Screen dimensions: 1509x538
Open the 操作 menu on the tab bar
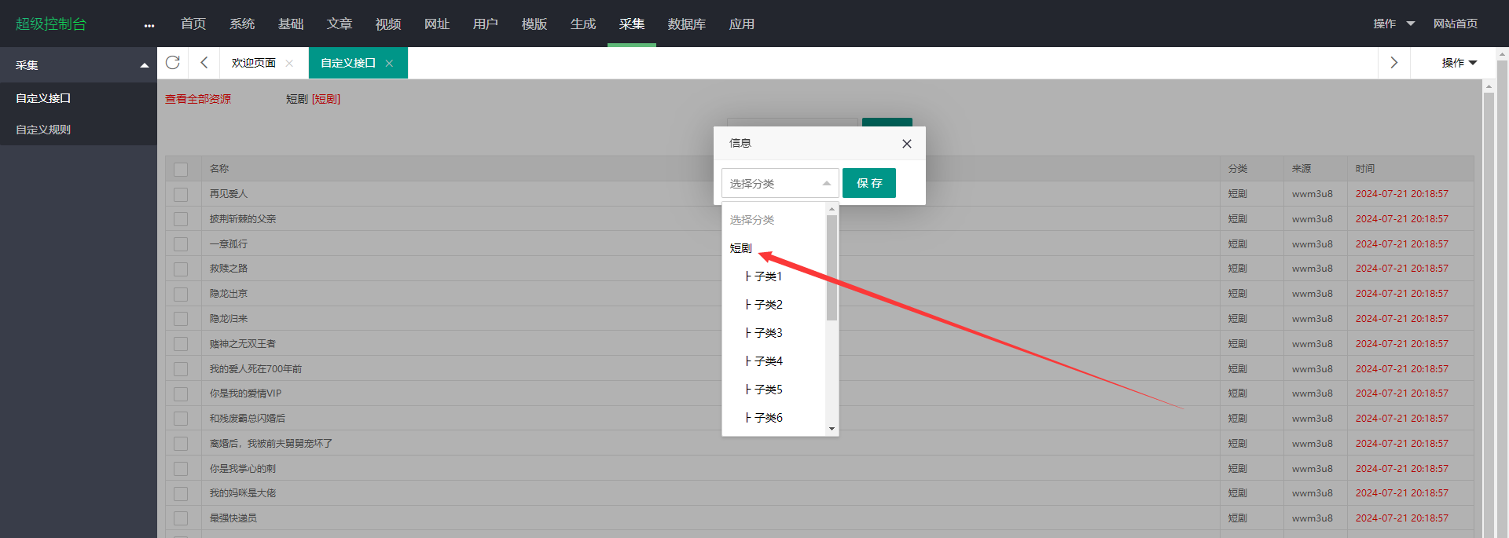(x=1459, y=63)
